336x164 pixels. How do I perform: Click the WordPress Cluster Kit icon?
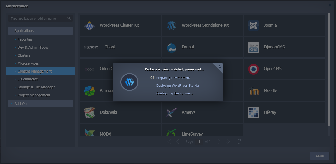89,25
